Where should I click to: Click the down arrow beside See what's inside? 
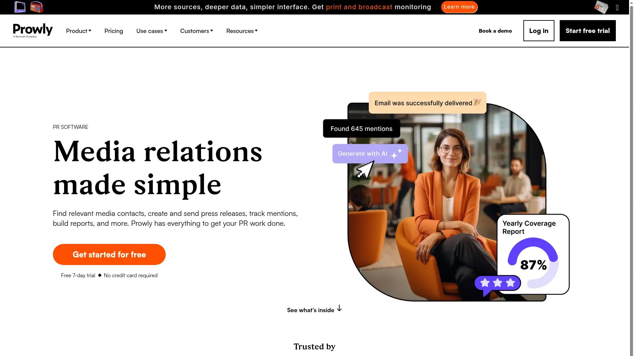tap(339, 309)
